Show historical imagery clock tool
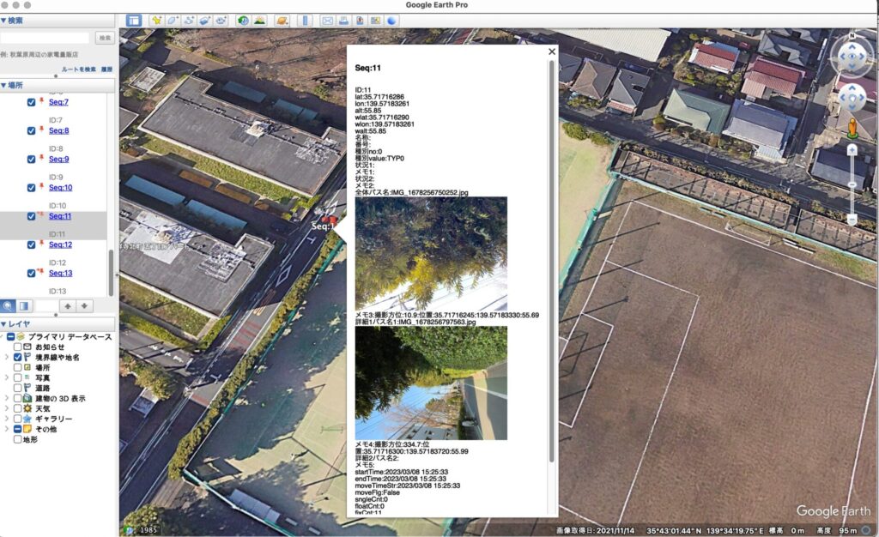This screenshot has height=537, width=879. tap(243, 21)
